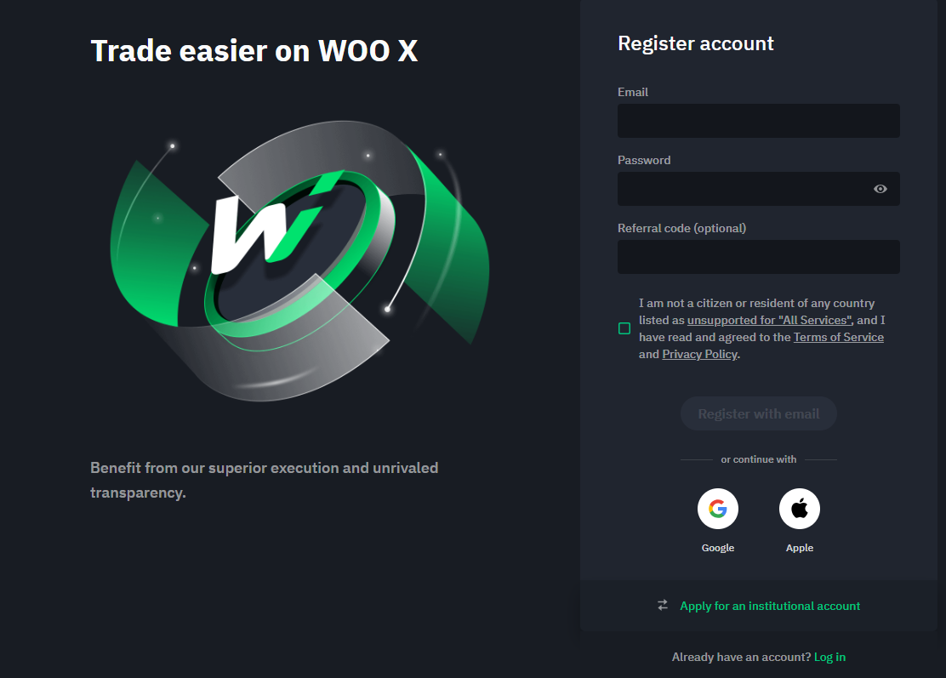Open the Terms of Service link
The image size is (946, 678).
pyautogui.click(x=839, y=337)
